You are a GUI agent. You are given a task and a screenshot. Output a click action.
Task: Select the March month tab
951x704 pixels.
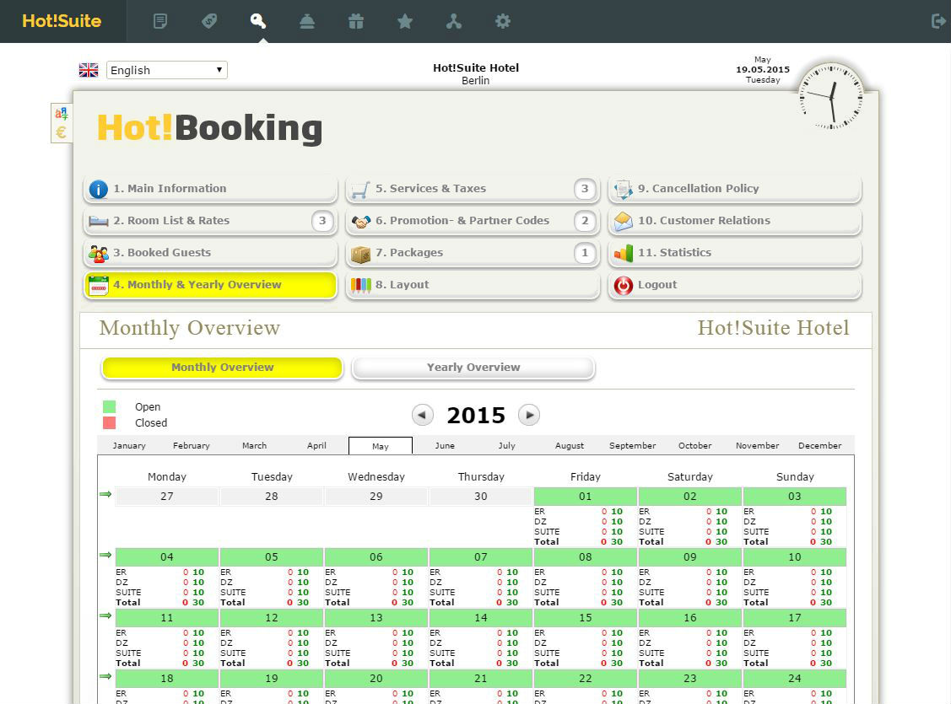pos(254,445)
